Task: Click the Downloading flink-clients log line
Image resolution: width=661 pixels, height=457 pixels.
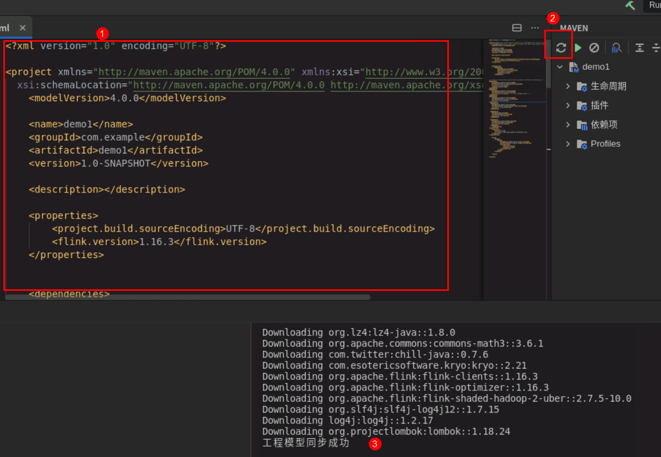Action: pos(400,377)
